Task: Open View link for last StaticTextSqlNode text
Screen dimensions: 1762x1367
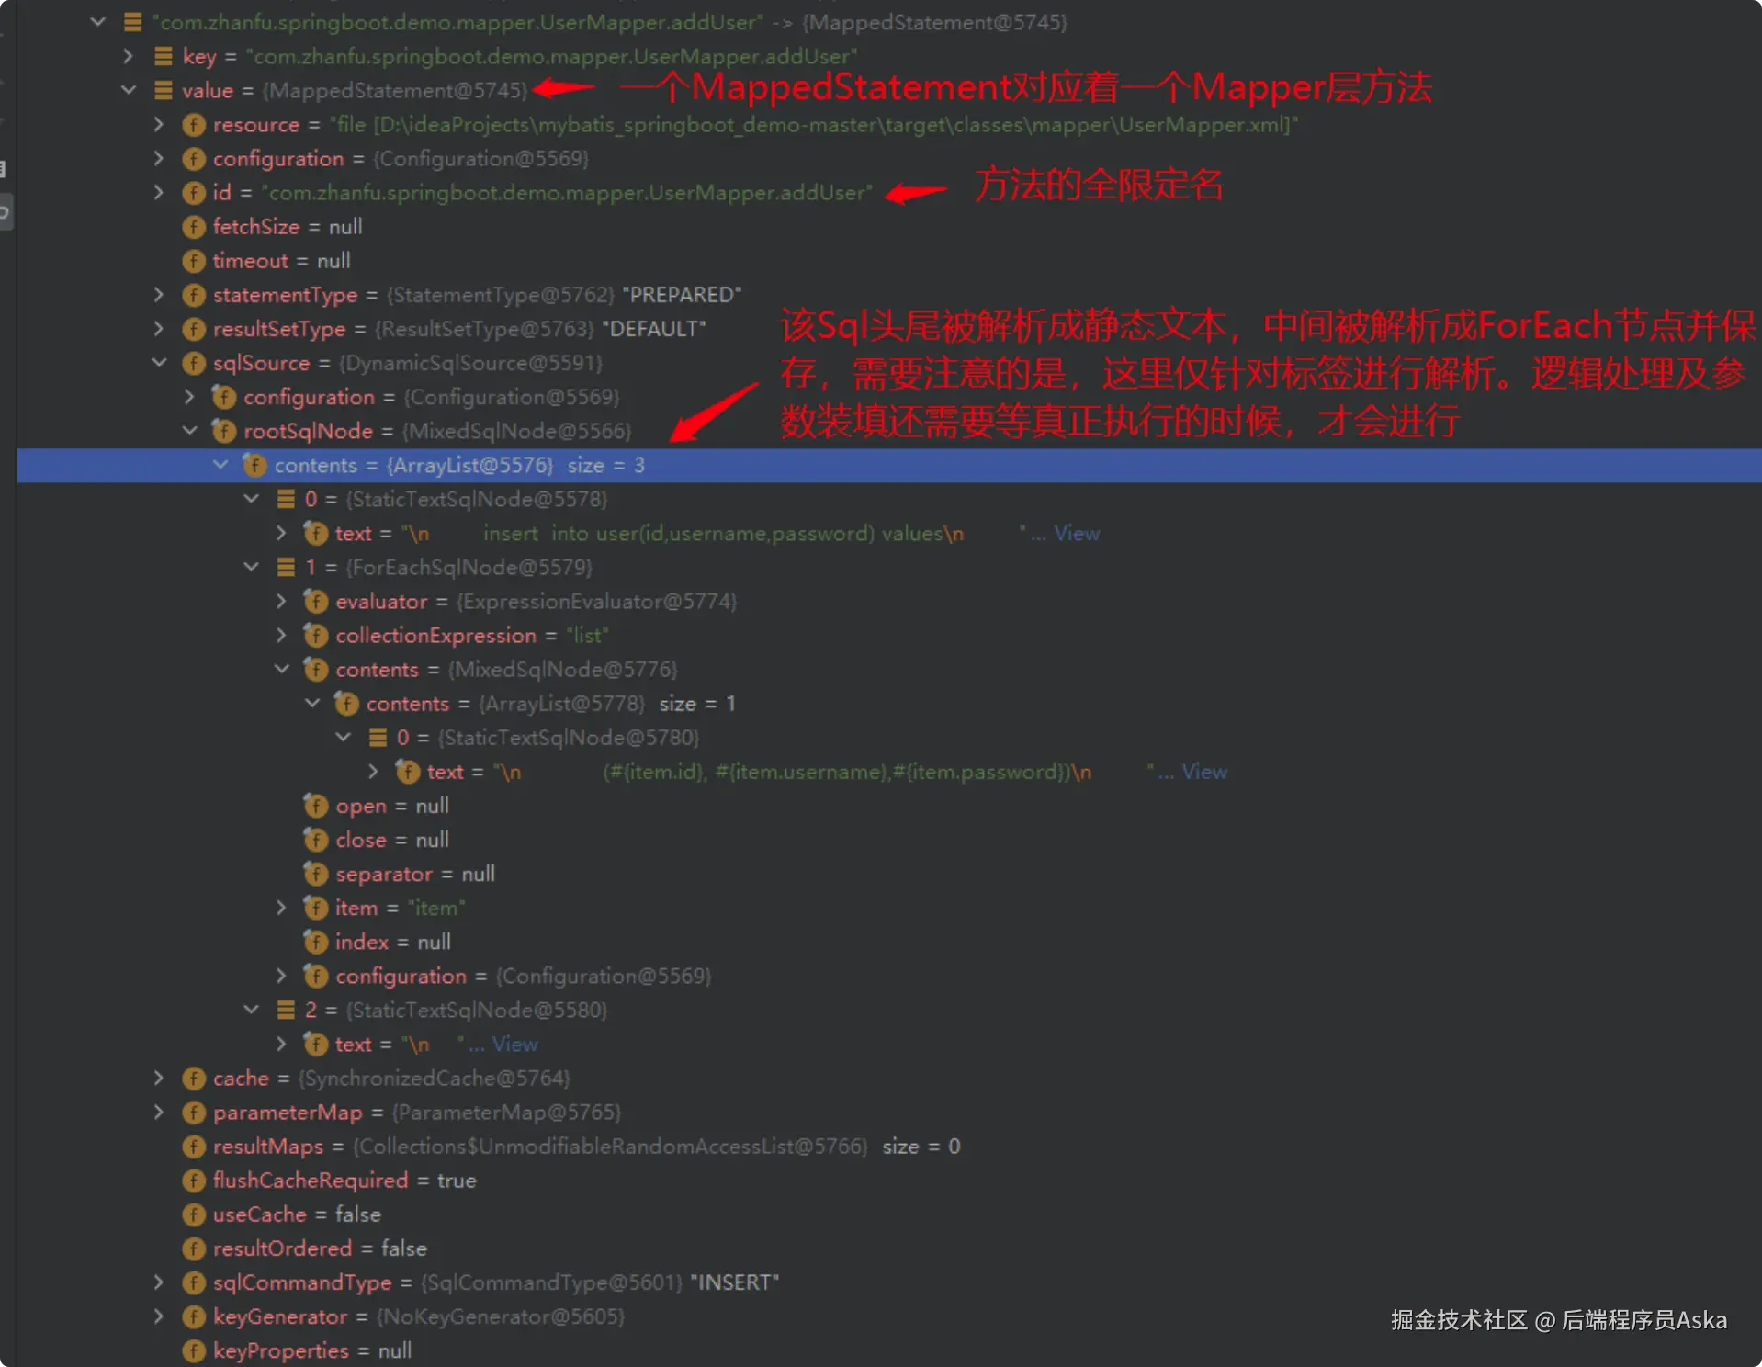Action: pos(514,1044)
